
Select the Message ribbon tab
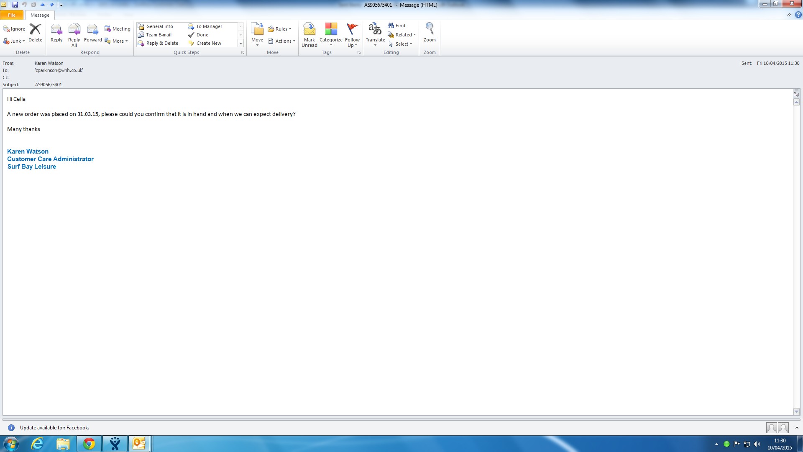[x=40, y=15]
